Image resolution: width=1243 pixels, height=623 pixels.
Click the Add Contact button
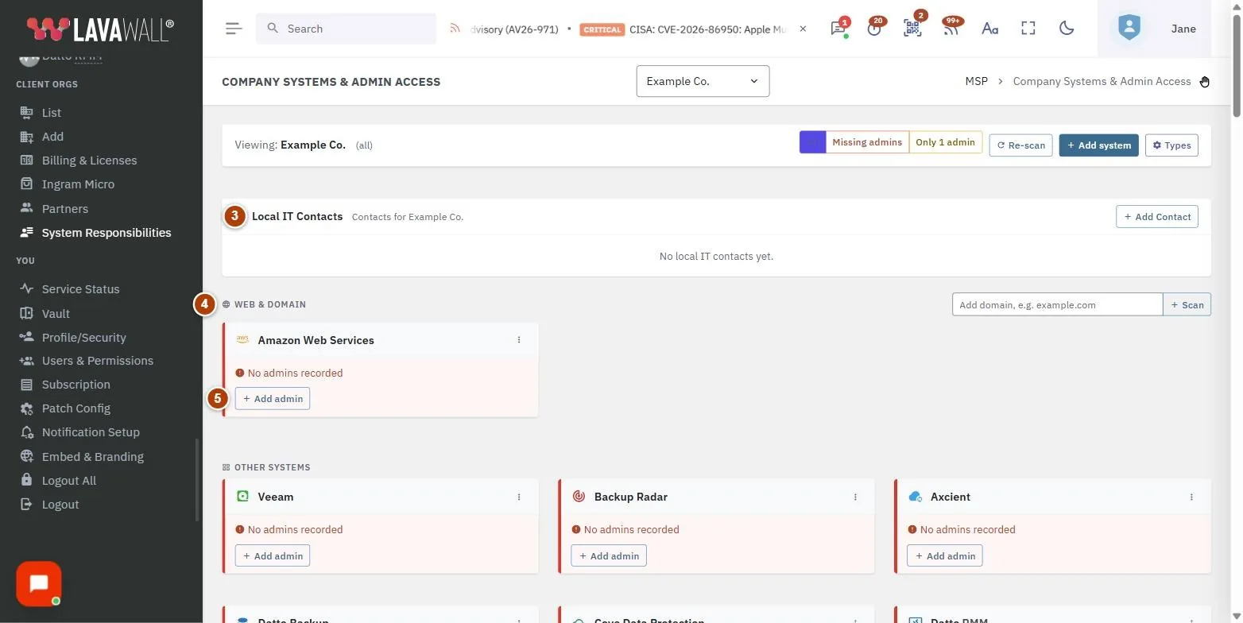(1156, 216)
